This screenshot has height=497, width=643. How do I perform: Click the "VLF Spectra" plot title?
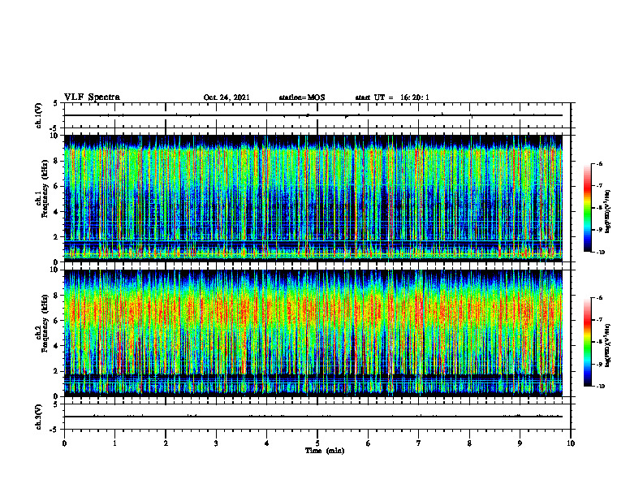point(92,97)
